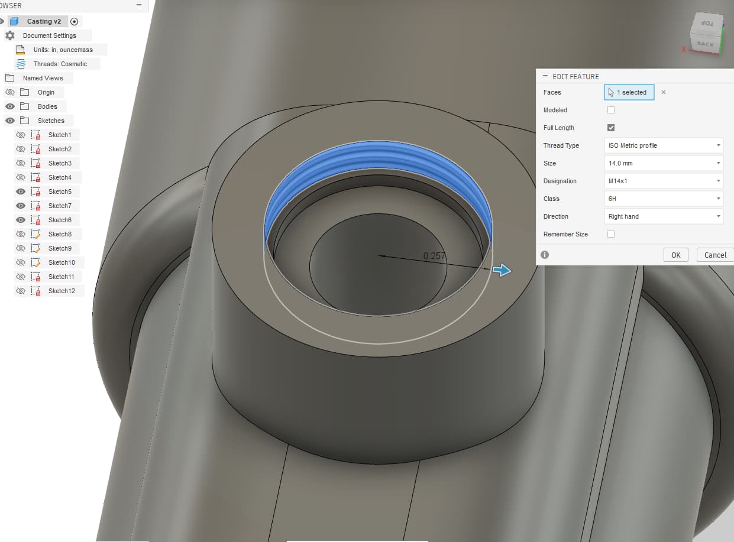Click the Named Views folder icon
This screenshot has height=542, width=734.
coord(9,78)
